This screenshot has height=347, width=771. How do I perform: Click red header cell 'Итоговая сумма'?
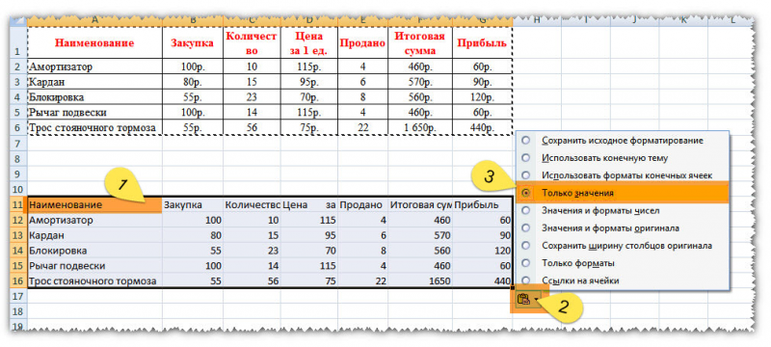420,42
